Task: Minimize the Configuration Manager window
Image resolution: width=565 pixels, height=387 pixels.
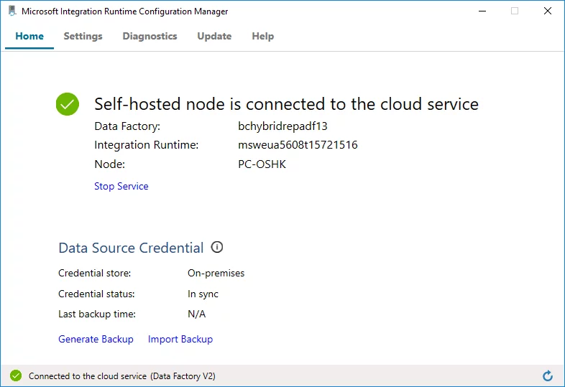Action: pos(481,11)
